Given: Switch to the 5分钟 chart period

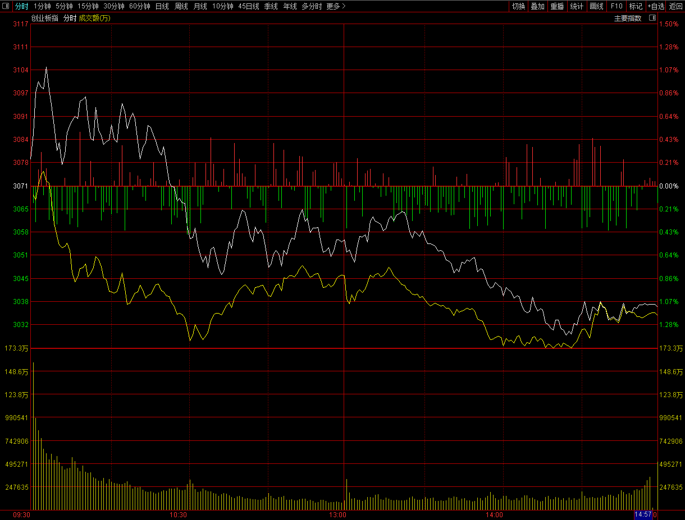Looking at the screenshot, I should (x=64, y=6).
